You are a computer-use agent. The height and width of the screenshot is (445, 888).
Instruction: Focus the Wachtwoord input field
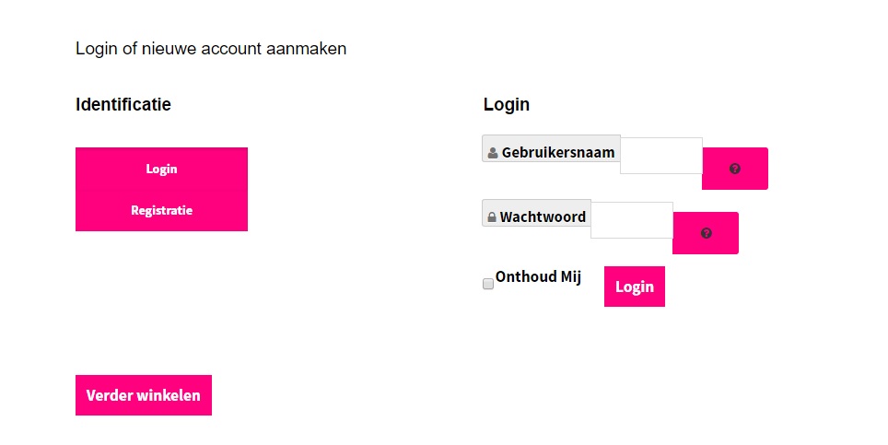[631, 219]
